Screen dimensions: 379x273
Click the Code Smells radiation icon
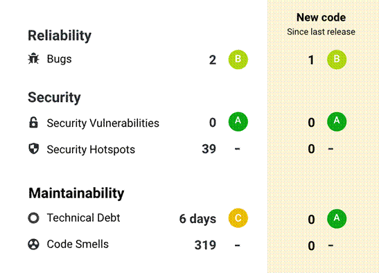click(x=33, y=244)
